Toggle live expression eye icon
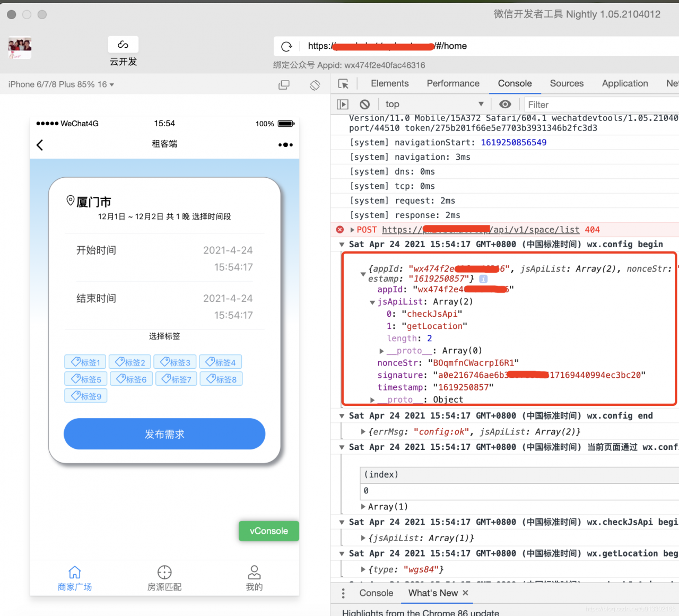679x616 pixels. (505, 105)
